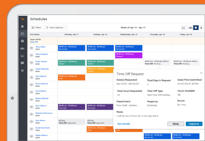Click Peter Parker's avatar icon

pos(31,63)
